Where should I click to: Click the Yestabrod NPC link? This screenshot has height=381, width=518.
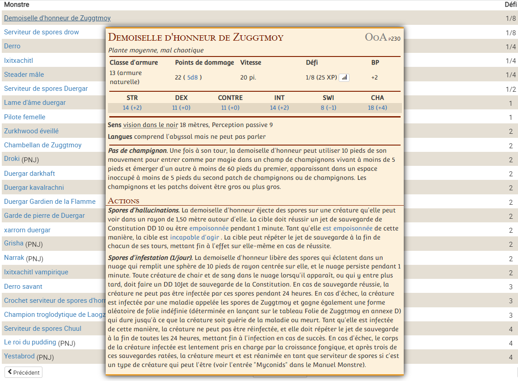coord(19,356)
